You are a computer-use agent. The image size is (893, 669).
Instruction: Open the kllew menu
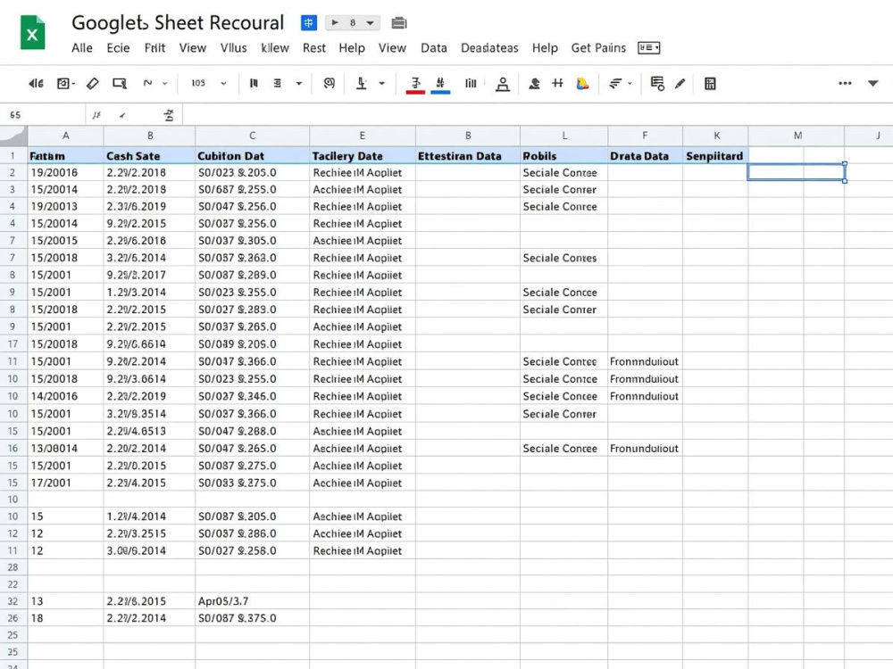click(275, 48)
